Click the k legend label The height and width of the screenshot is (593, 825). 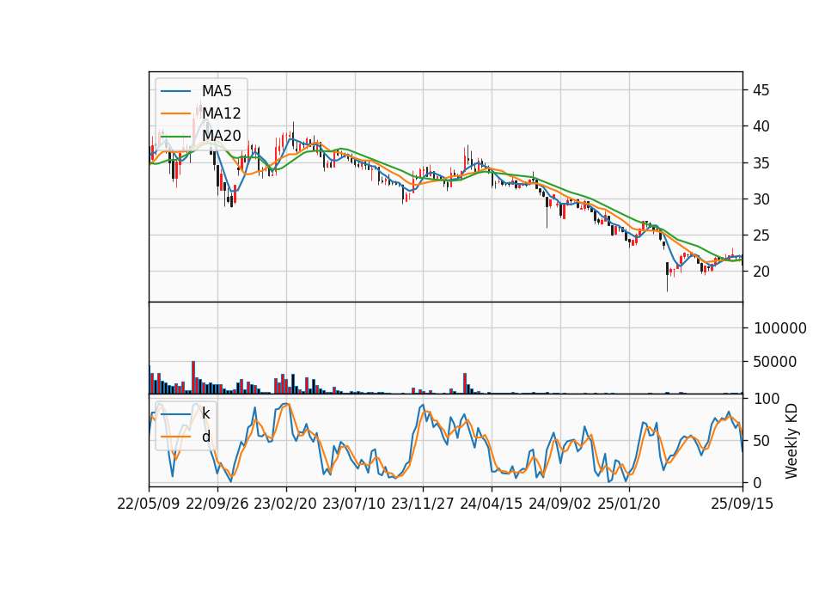[x=205, y=413]
